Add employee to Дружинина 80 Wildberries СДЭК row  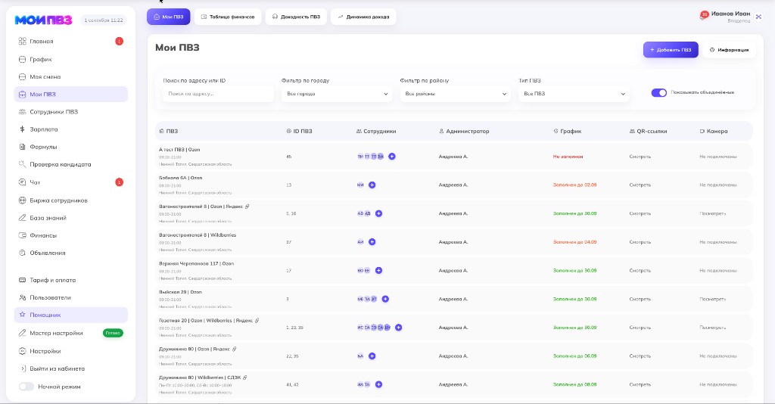378,385
